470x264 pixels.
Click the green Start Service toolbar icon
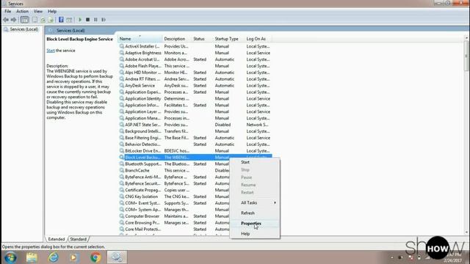[x=80, y=20]
